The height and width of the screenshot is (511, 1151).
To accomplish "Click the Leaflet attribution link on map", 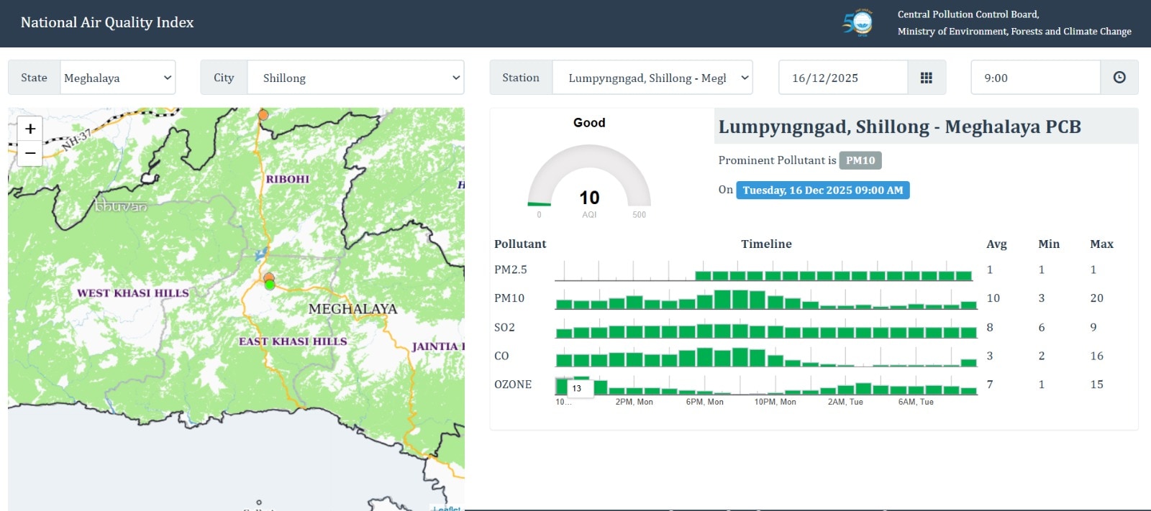I will coord(447,508).
